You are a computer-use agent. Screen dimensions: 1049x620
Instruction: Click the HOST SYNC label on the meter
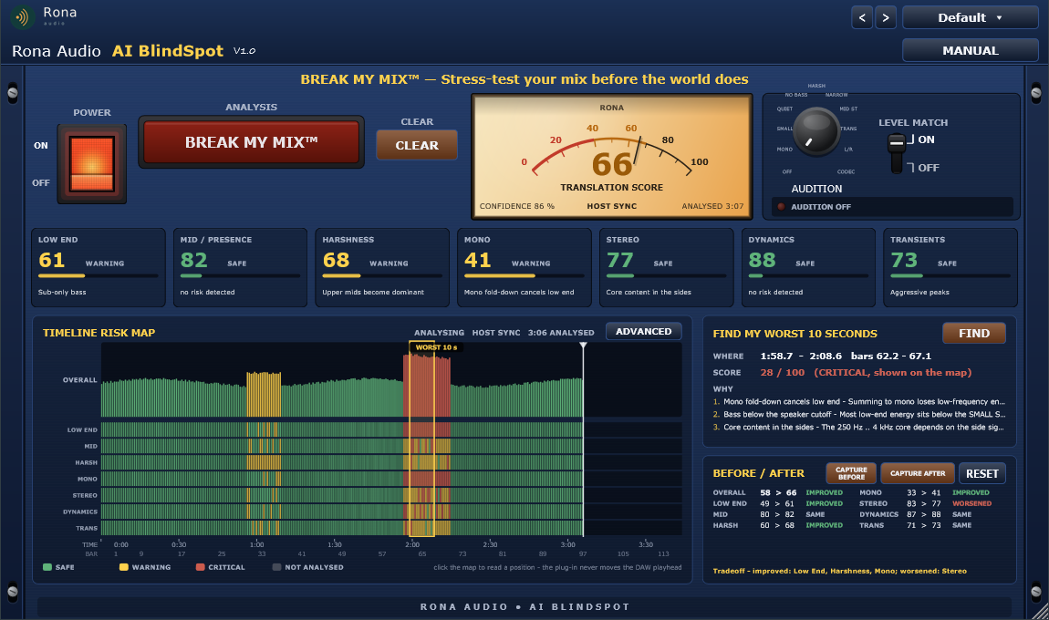coord(611,206)
